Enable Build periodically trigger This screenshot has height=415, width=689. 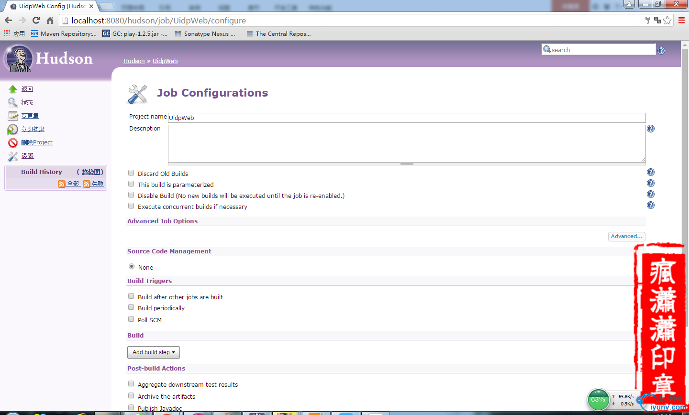pyautogui.click(x=131, y=307)
